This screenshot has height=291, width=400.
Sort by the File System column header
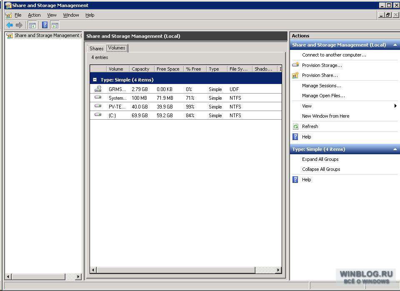[x=240, y=69]
